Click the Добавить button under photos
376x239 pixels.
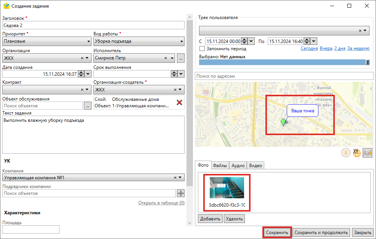coord(210,219)
